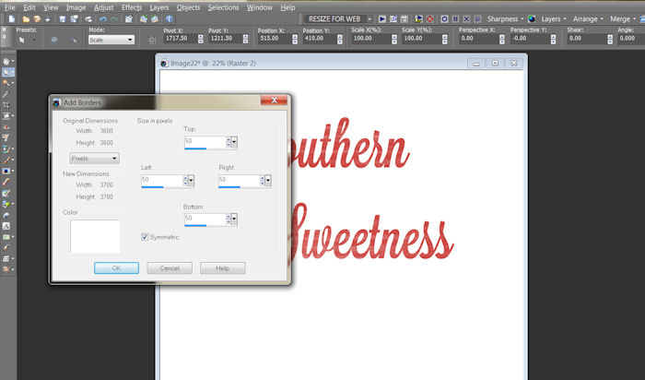Open the Selections menu
645x380 pixels.
[x=223, y=6]
